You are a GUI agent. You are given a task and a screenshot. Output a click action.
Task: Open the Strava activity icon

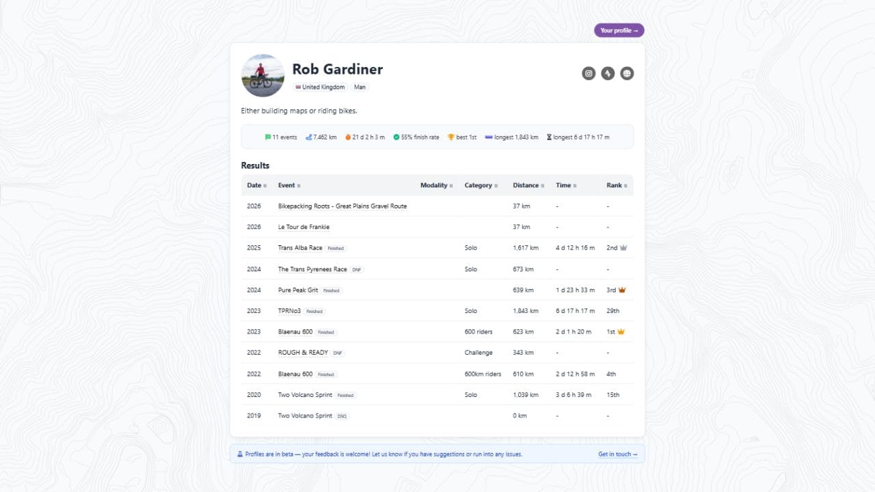(608, 73)
